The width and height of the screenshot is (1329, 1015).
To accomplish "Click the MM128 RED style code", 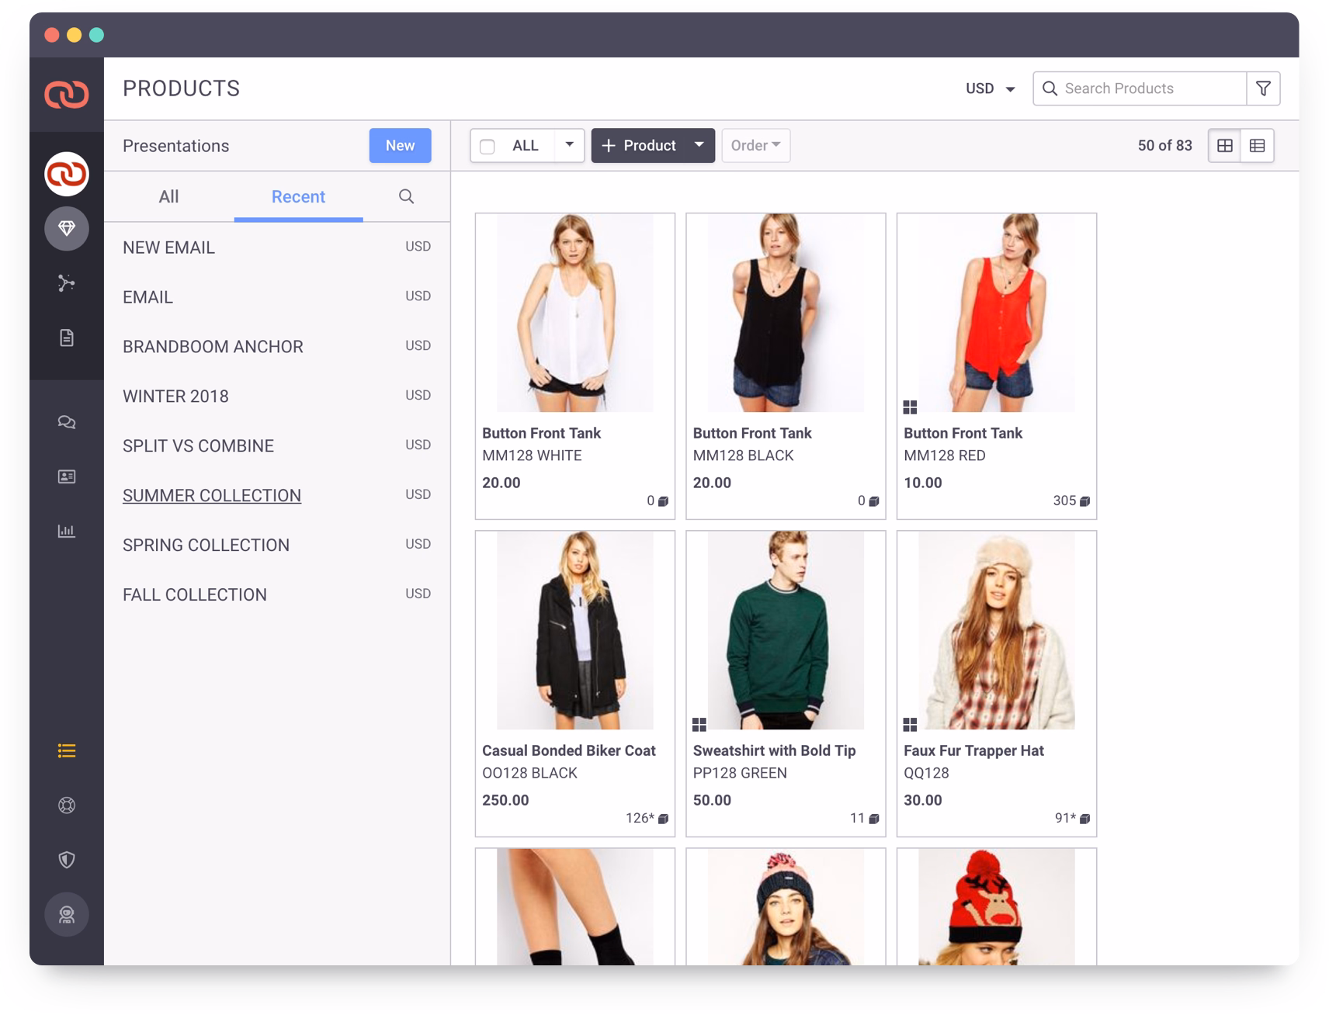I will 945,456.
